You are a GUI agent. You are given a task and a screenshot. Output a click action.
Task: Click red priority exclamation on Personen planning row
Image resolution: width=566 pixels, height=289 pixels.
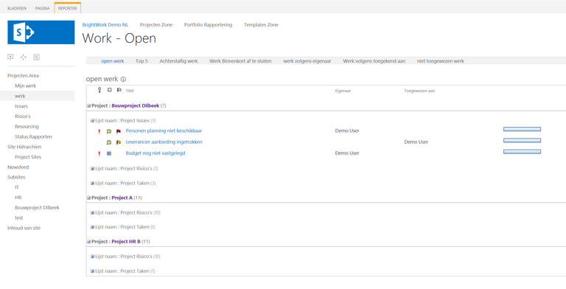tap(99, 131)
